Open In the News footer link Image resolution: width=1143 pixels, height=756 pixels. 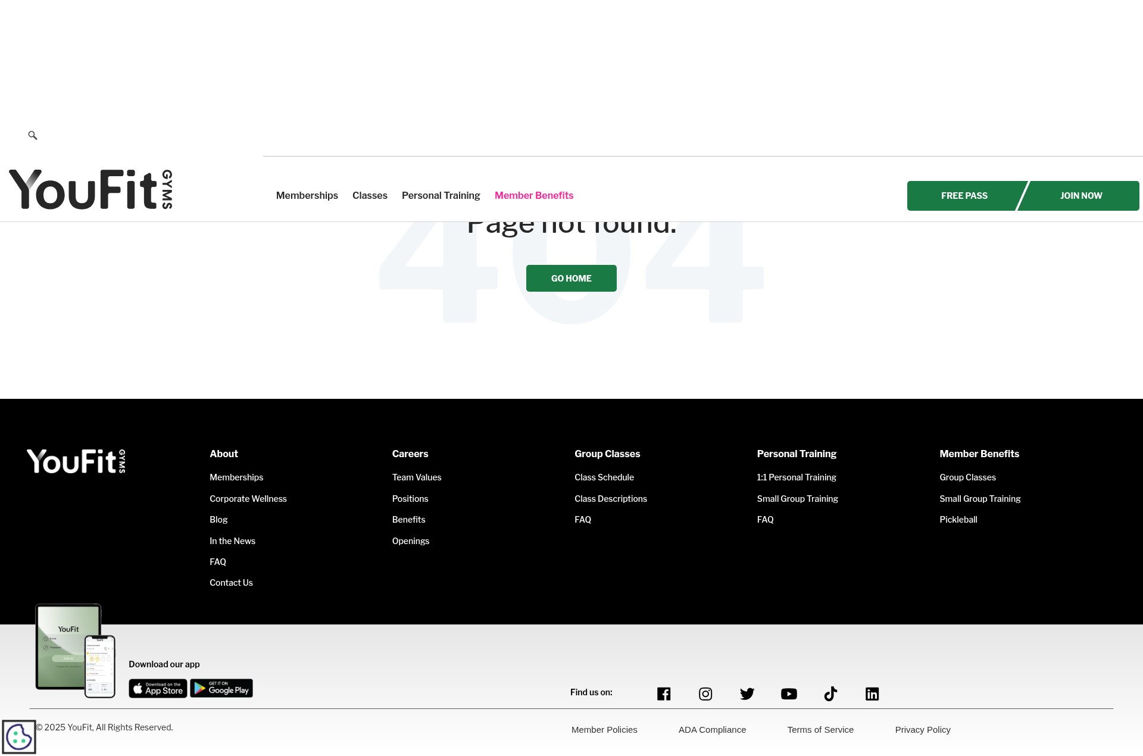point(232,541)
